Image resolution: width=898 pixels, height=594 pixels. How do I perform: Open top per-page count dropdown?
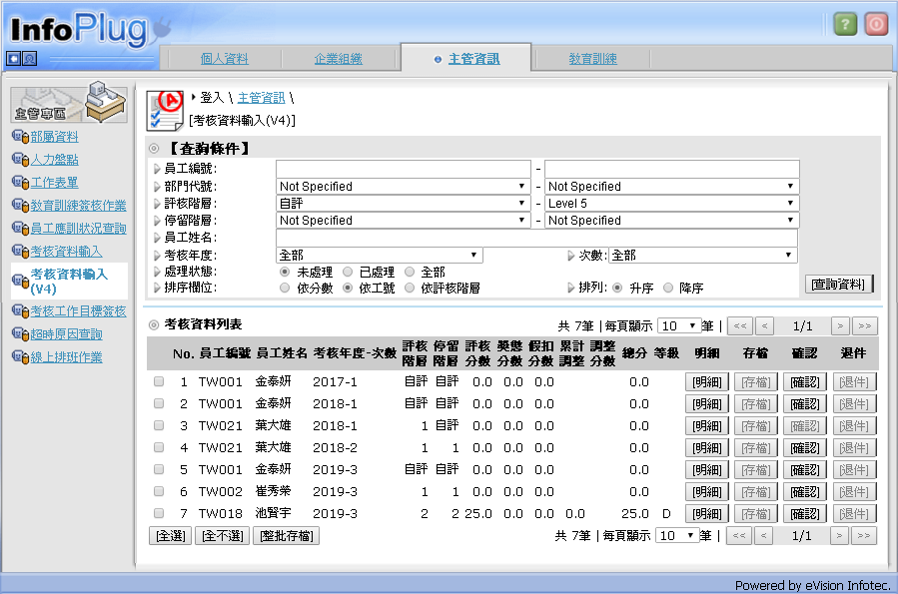click(678, 326)
